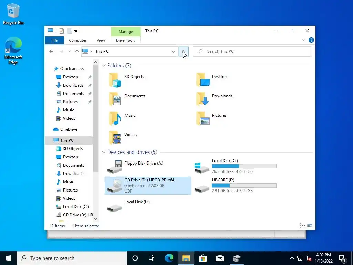Open the Recycle Bin on desktop
Screen dimensions: 353x265
pos(13,14)
